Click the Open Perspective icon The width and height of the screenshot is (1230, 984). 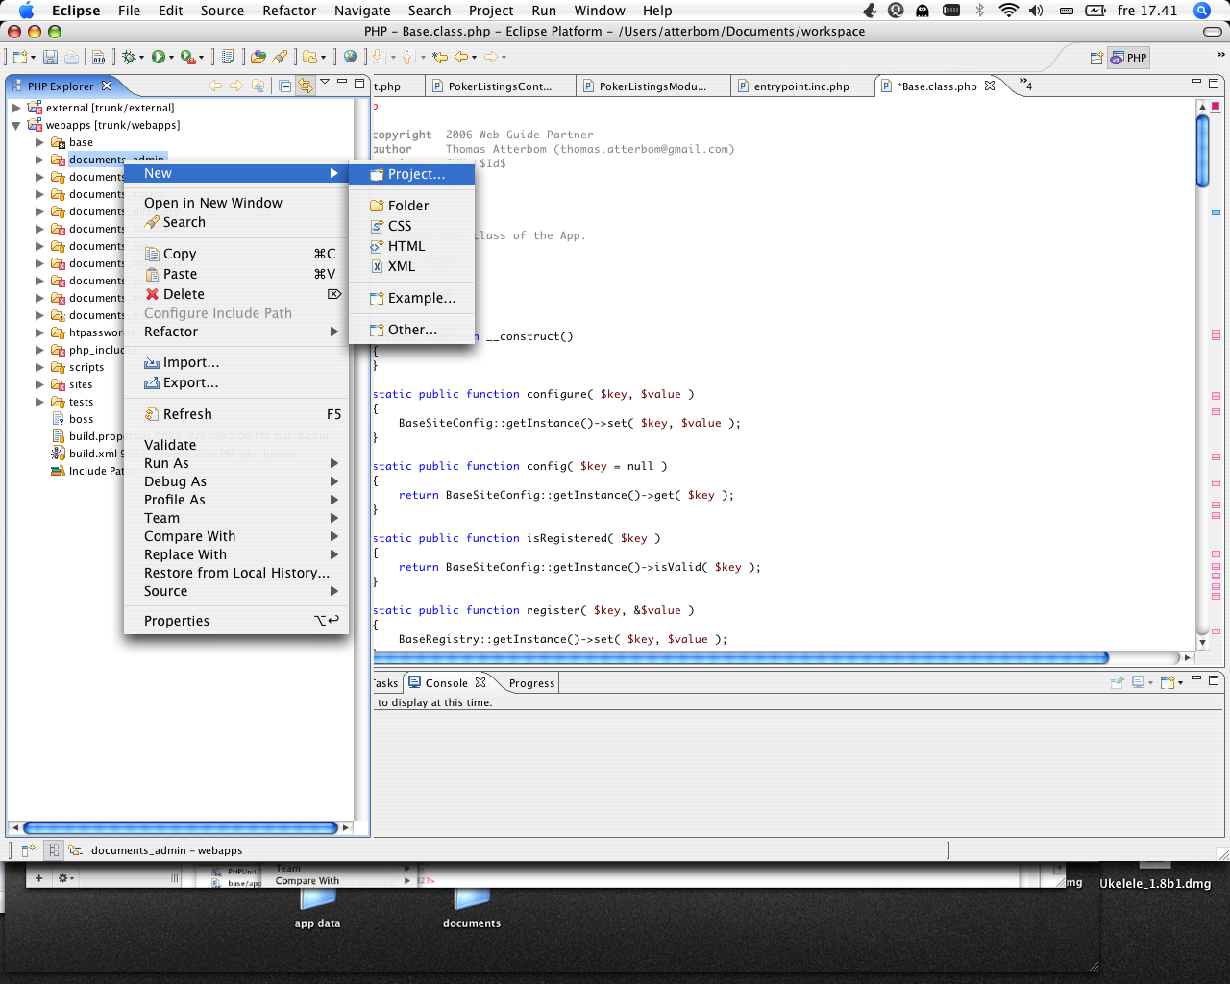(x=1096, y=58)
